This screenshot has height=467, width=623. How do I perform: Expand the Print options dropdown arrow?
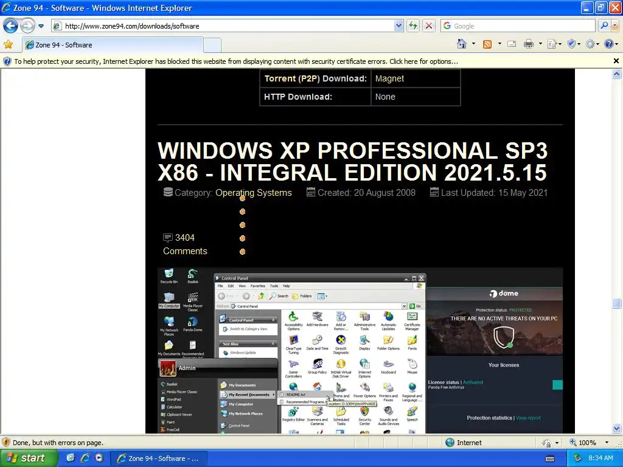point(540,44)
